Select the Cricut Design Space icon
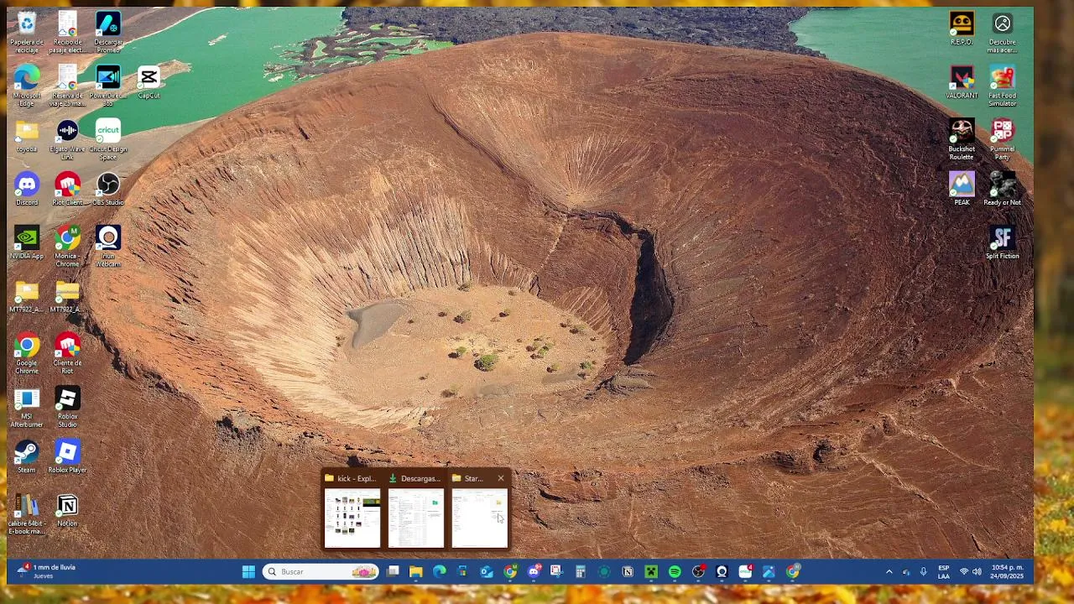The width and height of the screenshot is (1074, 604). [107, 140]
